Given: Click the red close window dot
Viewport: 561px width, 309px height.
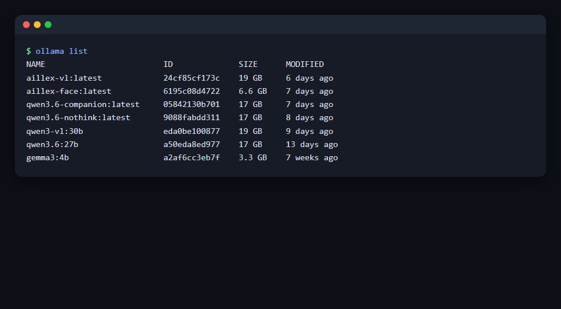Looking at the screenshot, I should pyautogui.click(x=26, y=25).
